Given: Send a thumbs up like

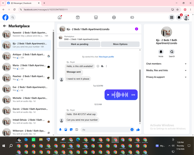Looking at the screenshot, I should [138, 129].
